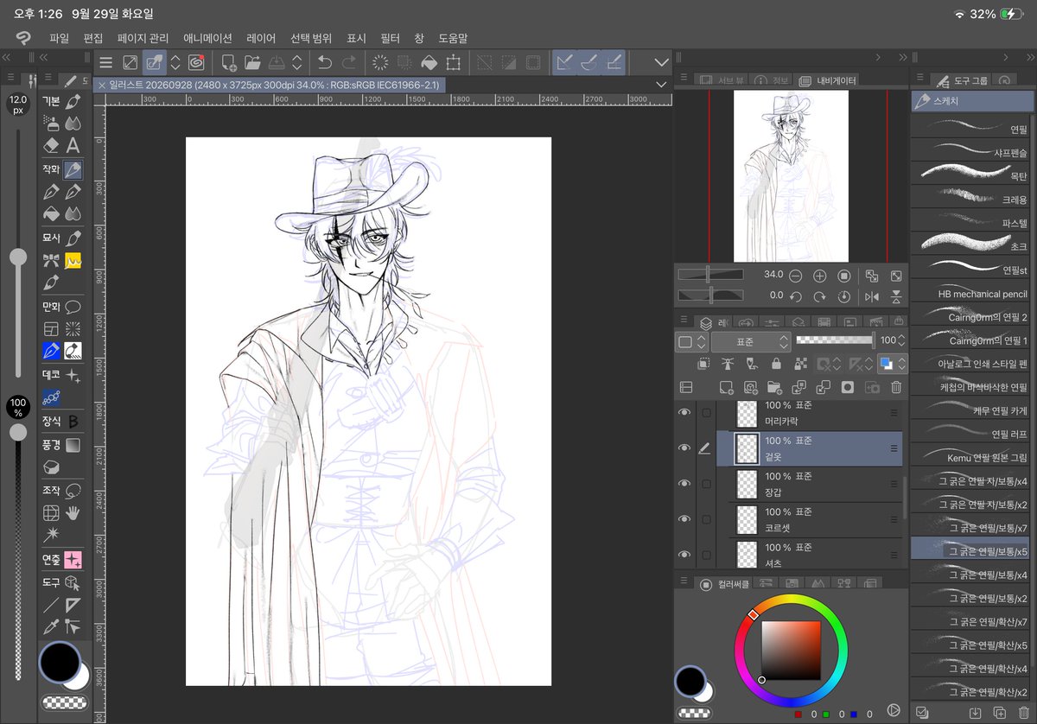Tick the checkbox on the 장갑 layer

(x=706, y=484)
